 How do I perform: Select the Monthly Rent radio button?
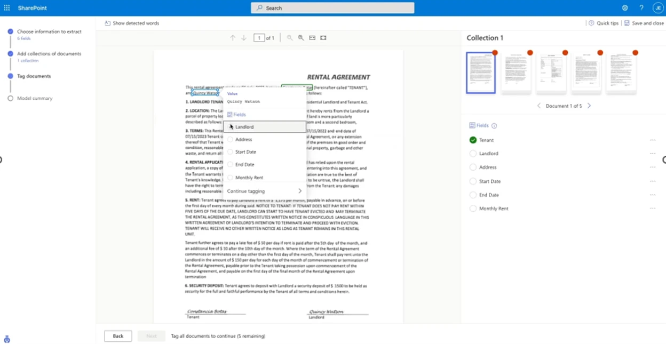click(473, 209)
